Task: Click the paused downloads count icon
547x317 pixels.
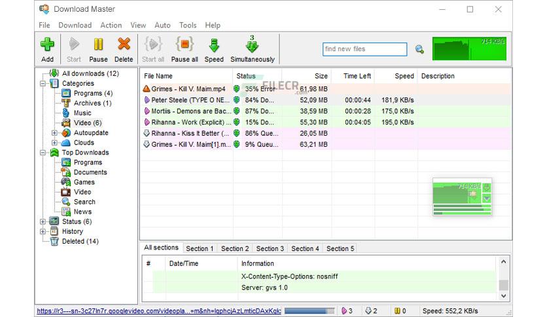Action: click(x=397, y=310)
